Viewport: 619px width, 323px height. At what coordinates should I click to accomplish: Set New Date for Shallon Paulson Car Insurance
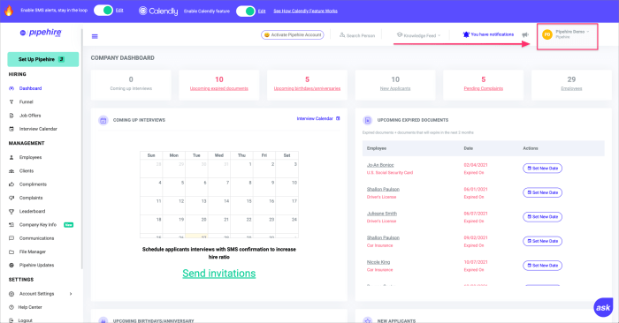[x=542, y=241]
